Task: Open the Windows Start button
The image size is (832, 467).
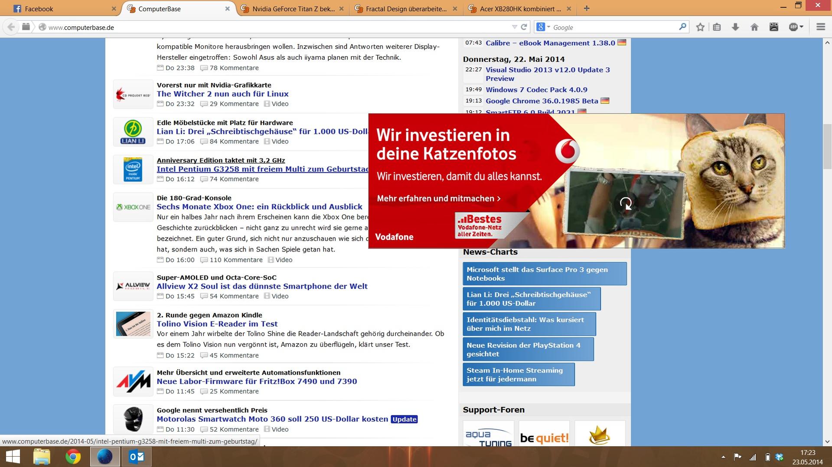Action: [x=13, y=457]
